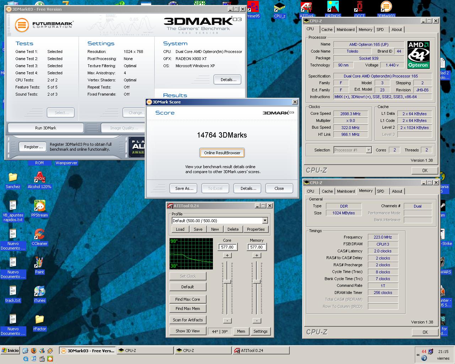Switch to CPU tab in lower CPU-Z
The width and height of the screenshot is (455, 364).
tap(311, 191)
